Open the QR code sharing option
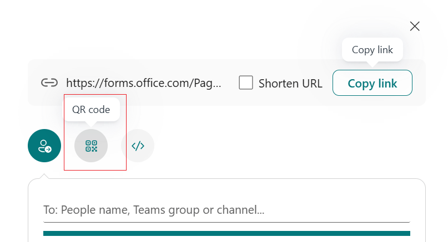Image resolution: width=448 pixels, height=242 pixels. [91, 146]
